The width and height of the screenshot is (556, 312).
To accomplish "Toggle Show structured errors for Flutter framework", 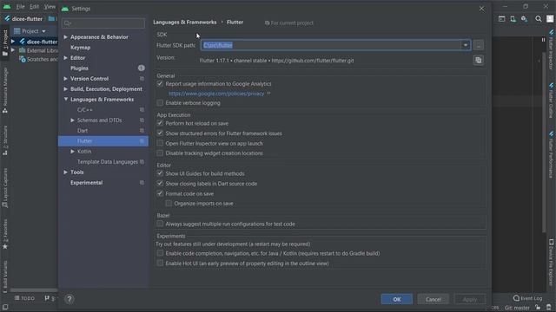I will click(x=160, y=133).
